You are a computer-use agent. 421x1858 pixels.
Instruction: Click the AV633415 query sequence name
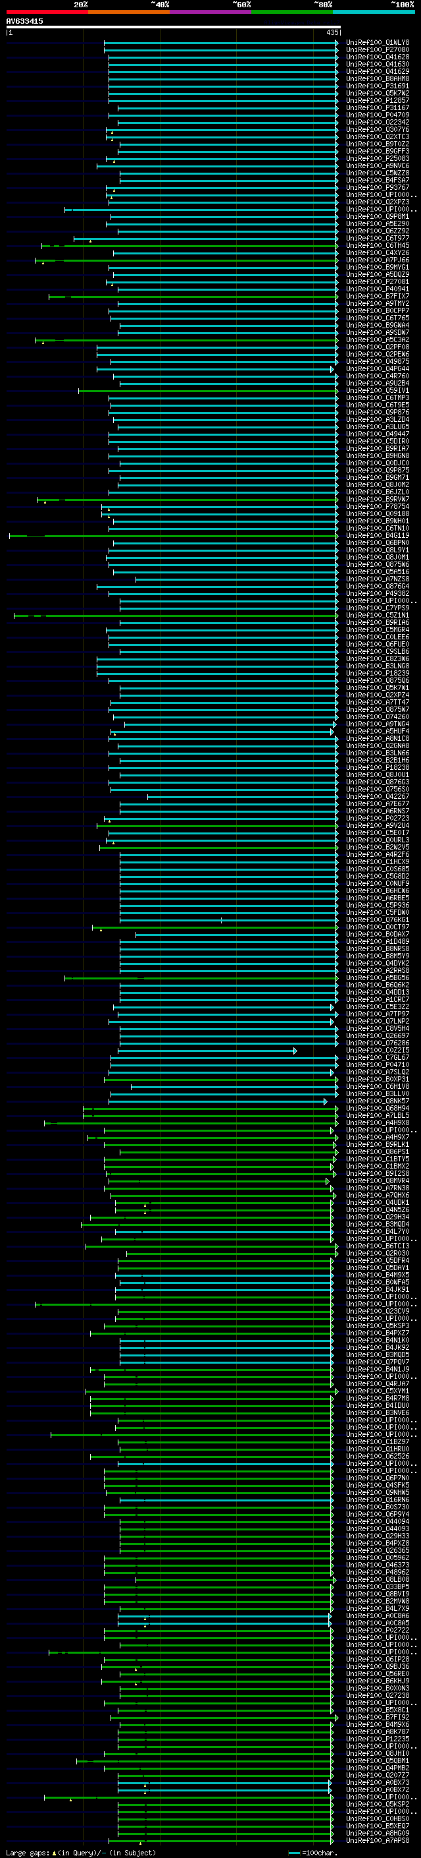(x=24, y=21)
